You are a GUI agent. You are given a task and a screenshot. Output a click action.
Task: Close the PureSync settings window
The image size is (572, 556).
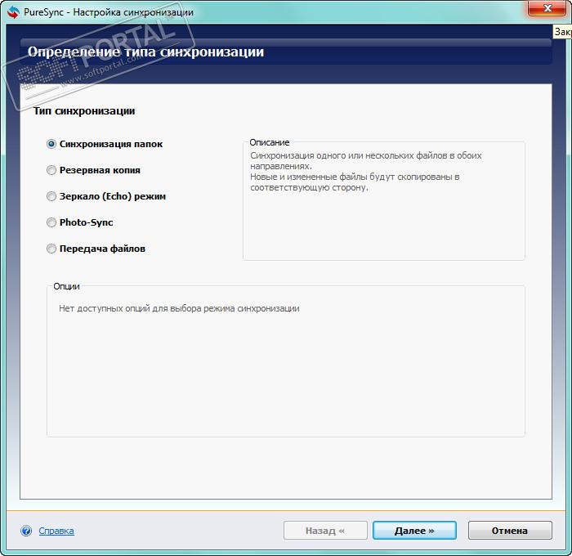point(547,8)
